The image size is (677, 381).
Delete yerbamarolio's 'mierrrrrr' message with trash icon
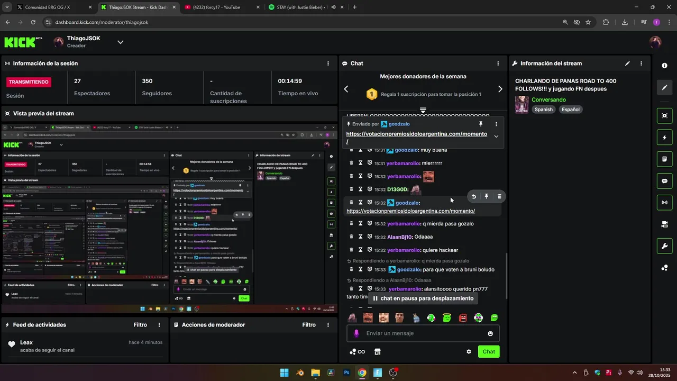click(351, 163)
